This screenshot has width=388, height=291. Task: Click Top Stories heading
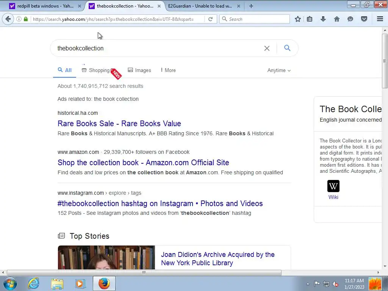[89, 236]
